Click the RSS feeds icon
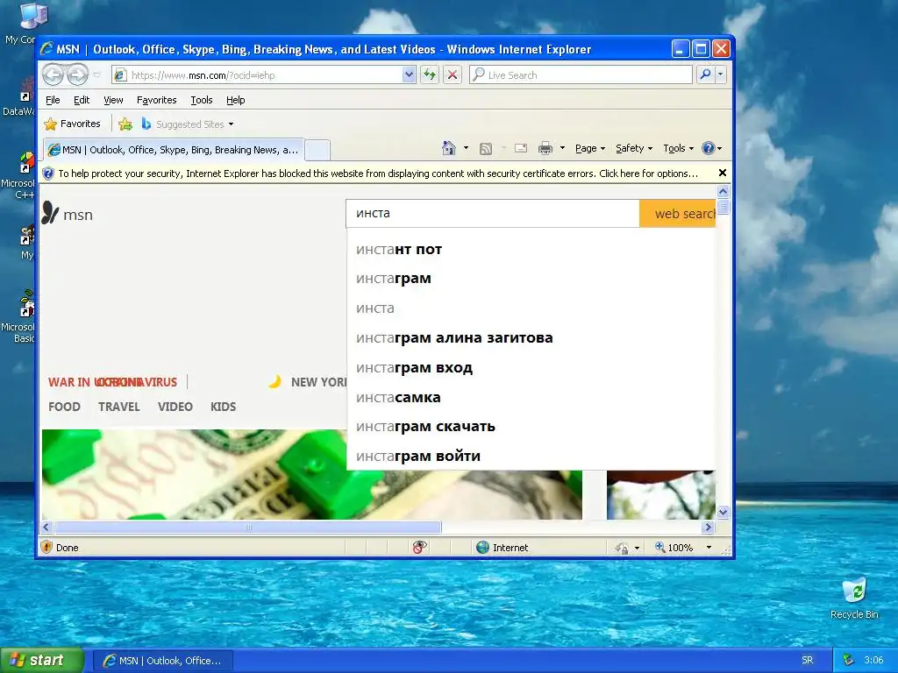This screenshot has width=898, height=673. [486, 149]
